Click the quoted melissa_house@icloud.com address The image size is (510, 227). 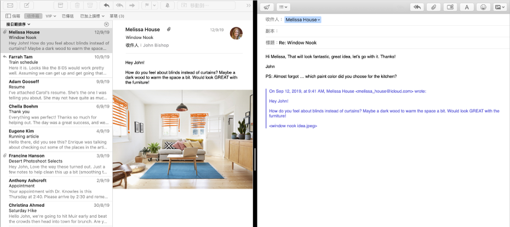pos(385,91)
